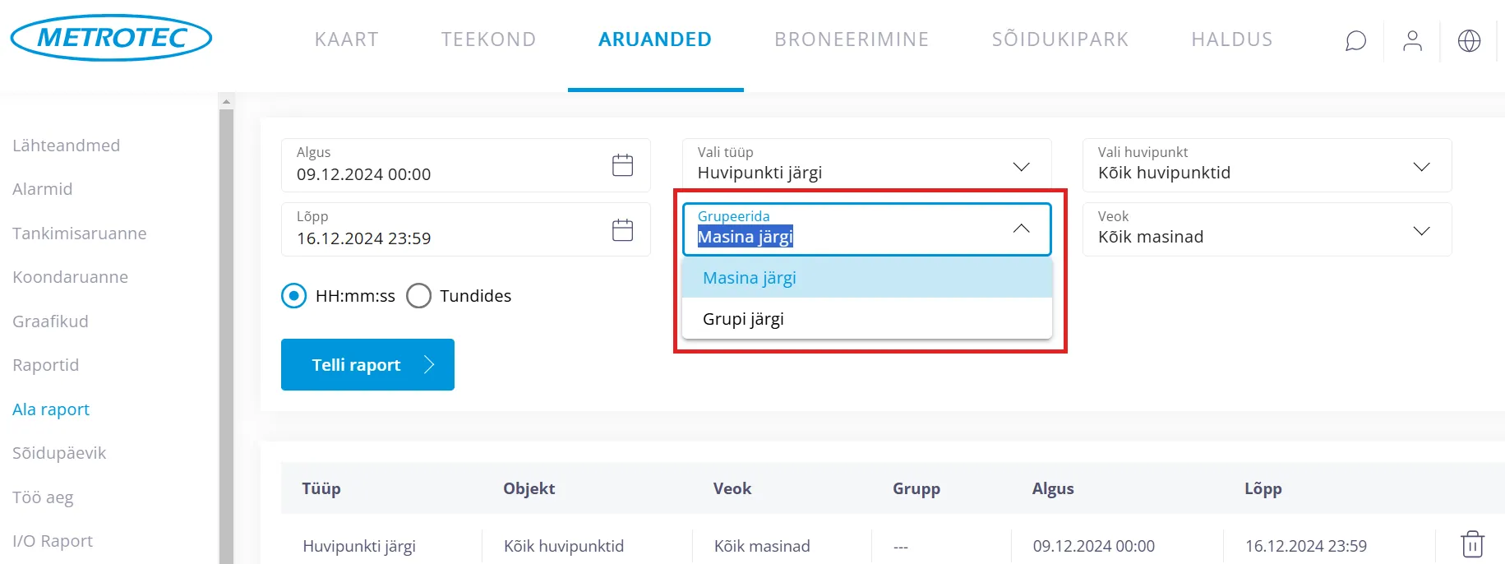Open the chat messages icon

[x=1355, y=40]
